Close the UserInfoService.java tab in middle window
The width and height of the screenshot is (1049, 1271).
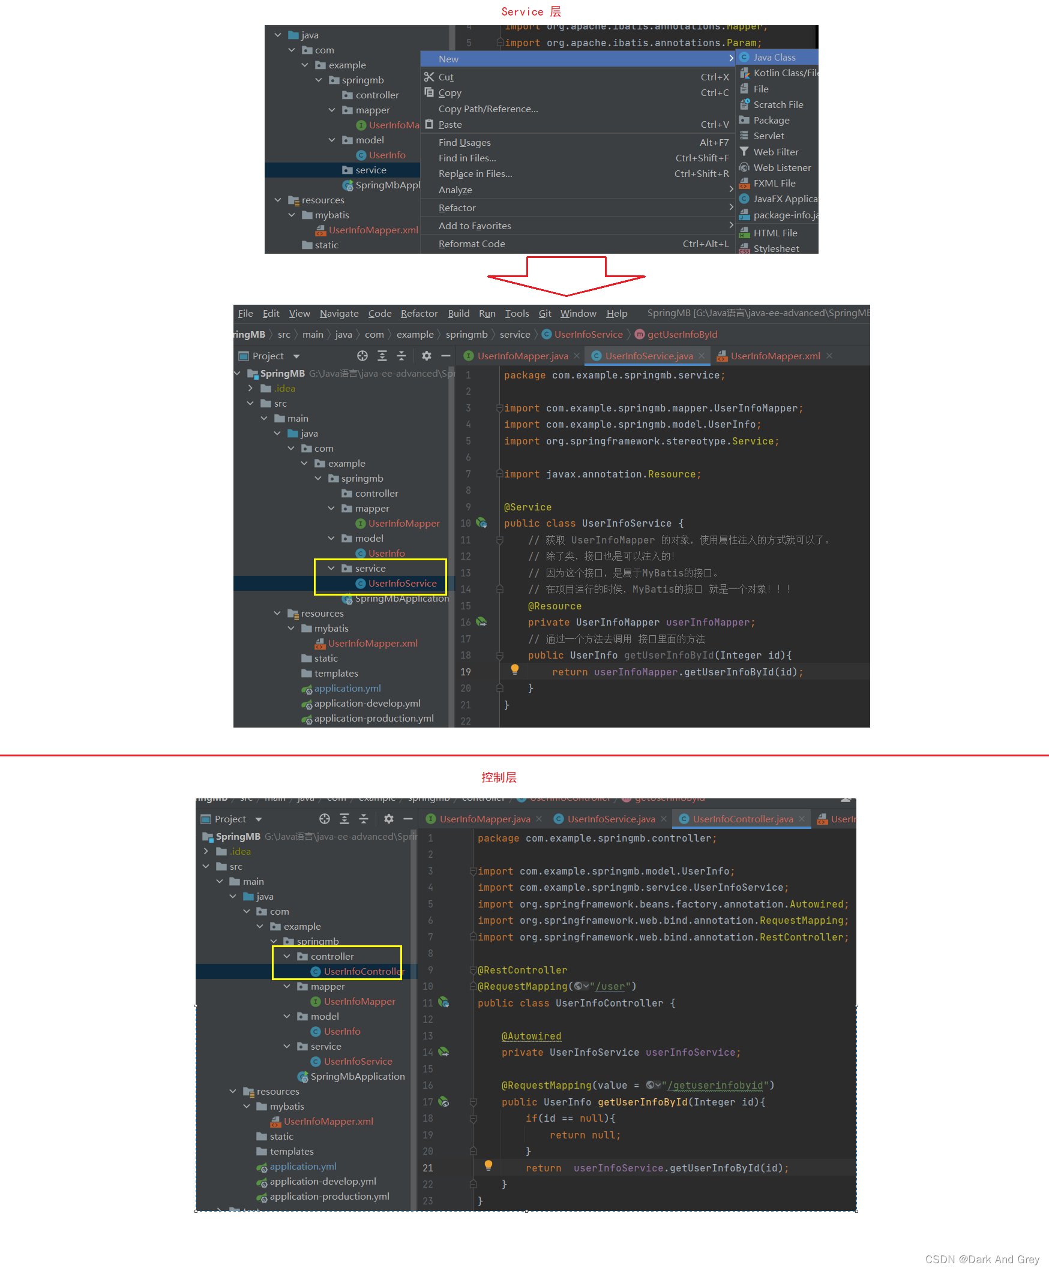click(x=701, y=356)
